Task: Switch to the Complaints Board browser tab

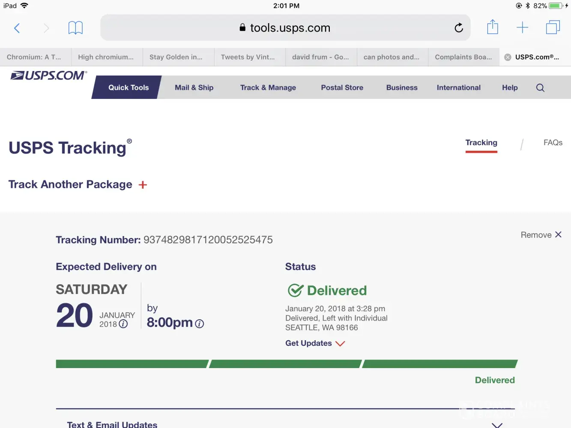Action: 463,57
